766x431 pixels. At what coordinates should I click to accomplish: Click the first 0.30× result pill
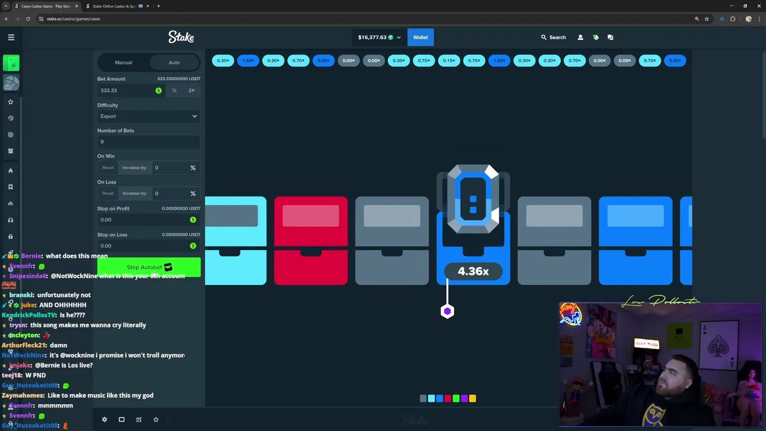(x=223, y=60)
